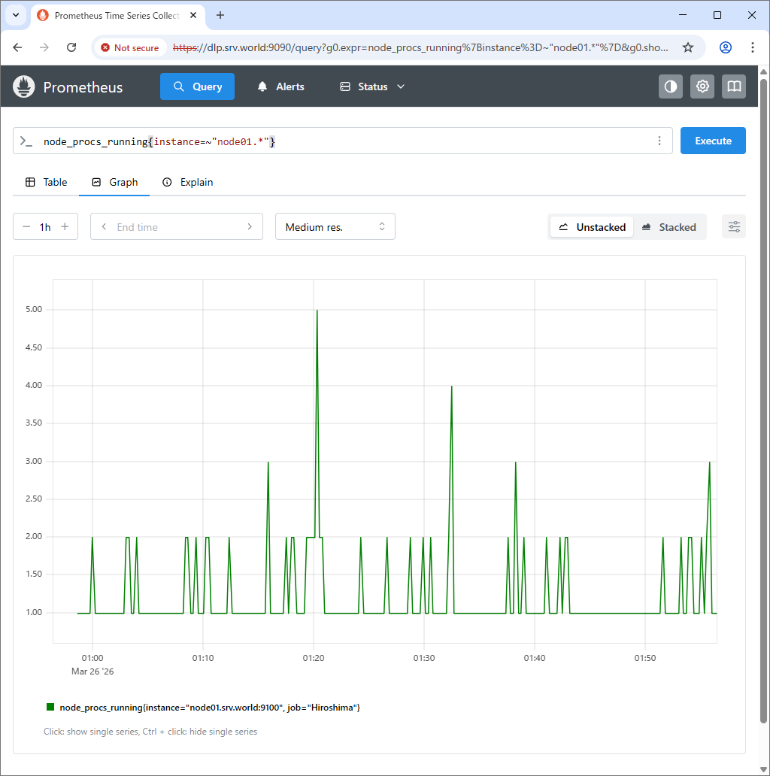The image size is (770, 776).
Task: Open the Medium res. resolution dropdown
Action: 335,226
